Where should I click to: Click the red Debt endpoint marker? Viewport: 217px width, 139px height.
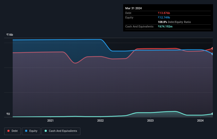coord(213,48)
